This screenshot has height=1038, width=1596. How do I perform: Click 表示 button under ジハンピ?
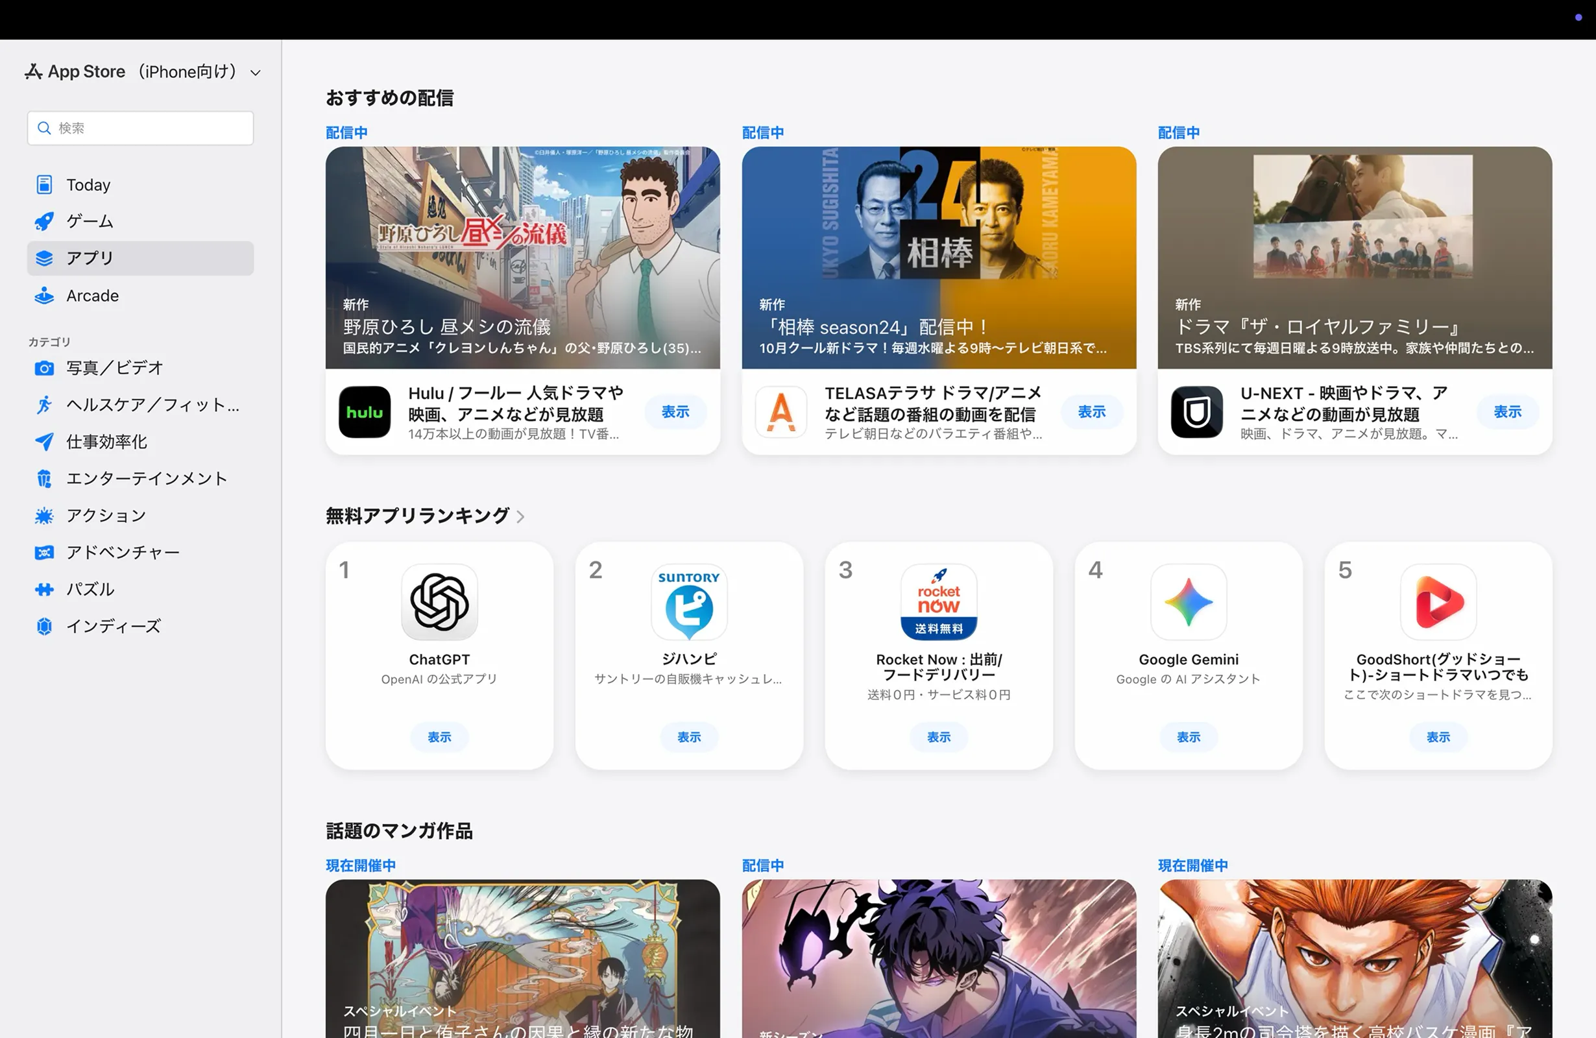(x=689, y=737)
